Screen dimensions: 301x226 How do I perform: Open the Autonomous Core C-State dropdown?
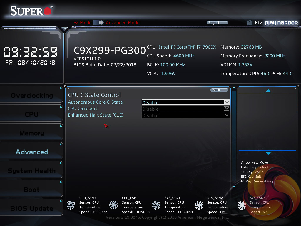tap(186, 102)
